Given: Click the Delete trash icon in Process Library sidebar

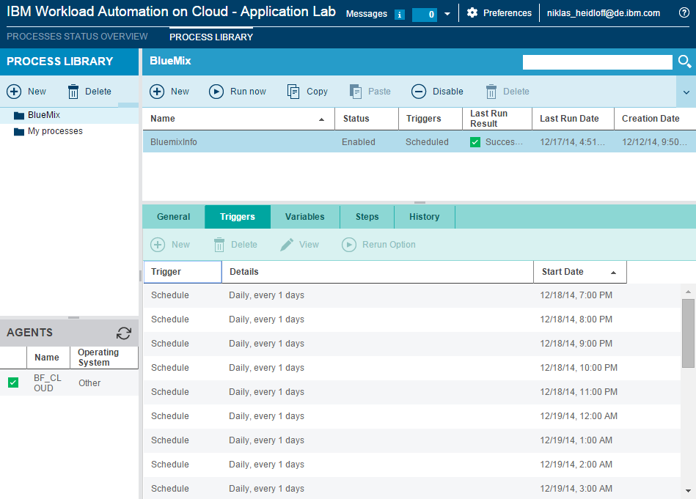Looking at the screenshot, I should pos(73,92).
